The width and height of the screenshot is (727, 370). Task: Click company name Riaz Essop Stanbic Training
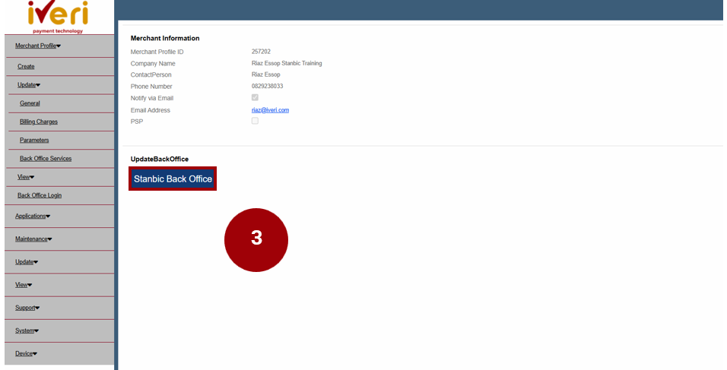287,63
